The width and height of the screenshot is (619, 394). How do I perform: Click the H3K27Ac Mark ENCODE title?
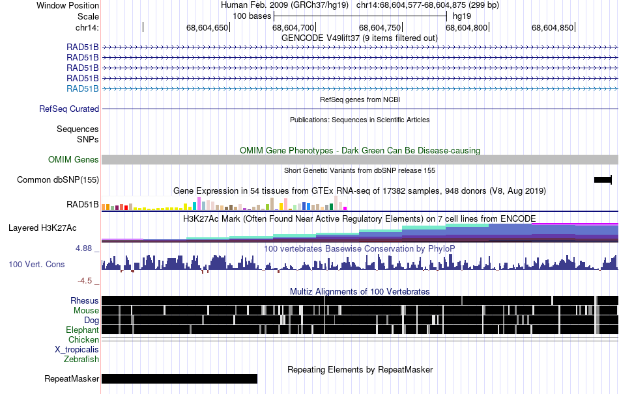[360, 219]
